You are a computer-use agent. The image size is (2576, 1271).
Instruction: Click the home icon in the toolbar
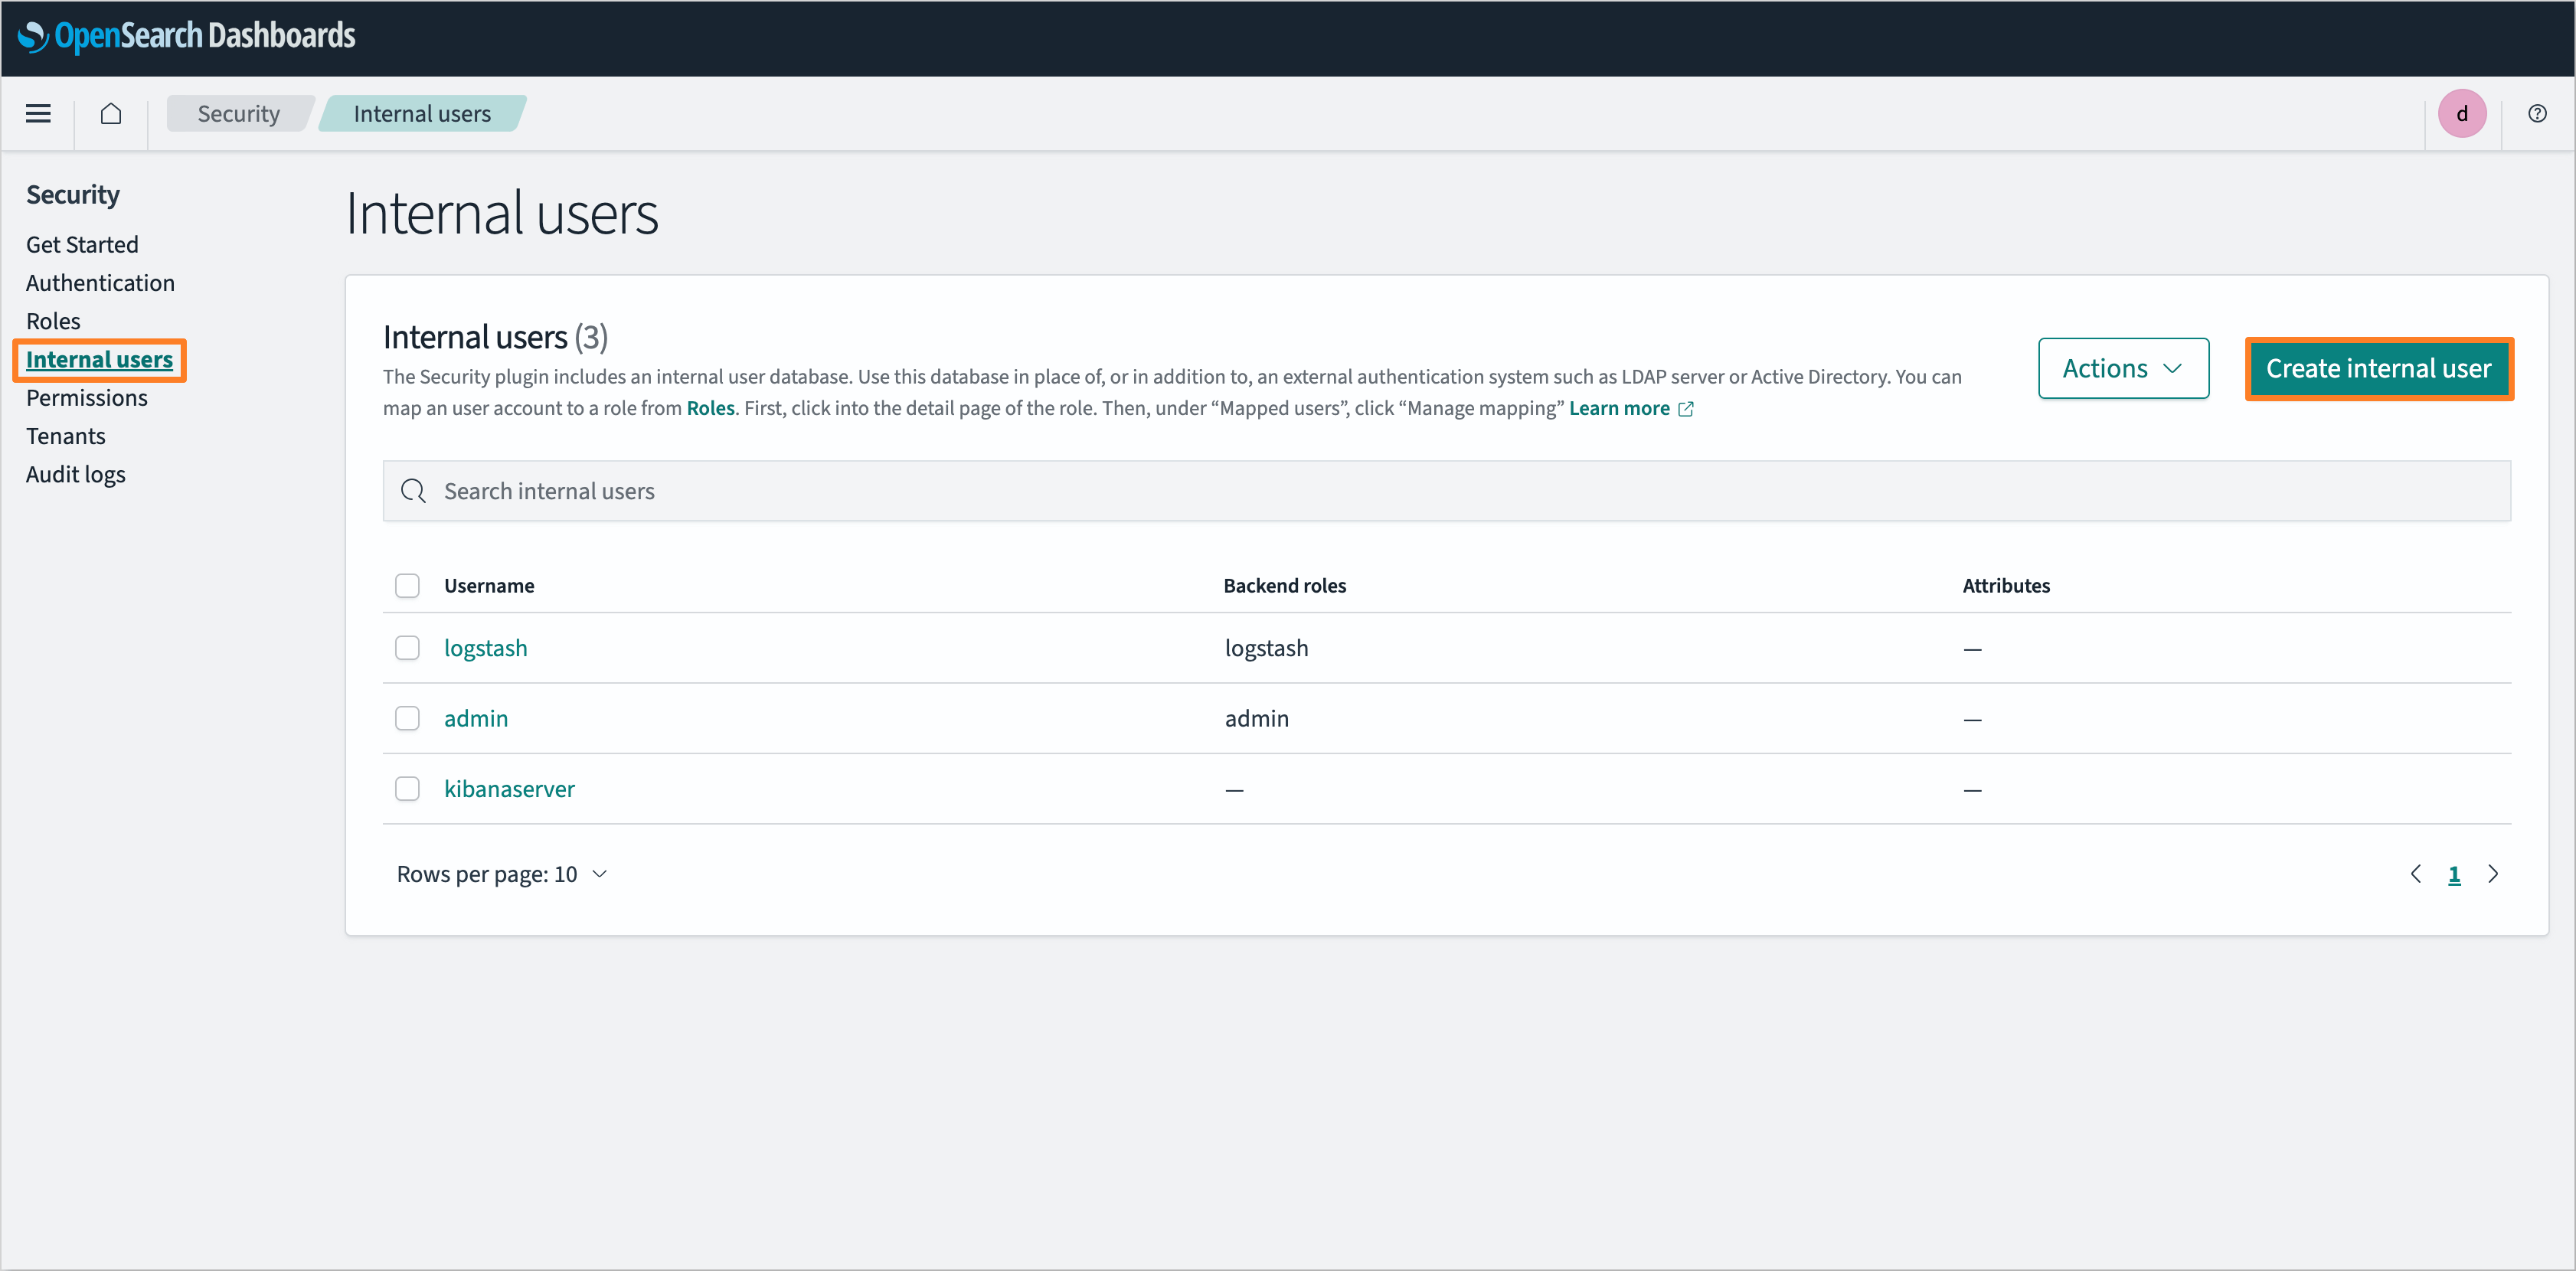(110, 113)
